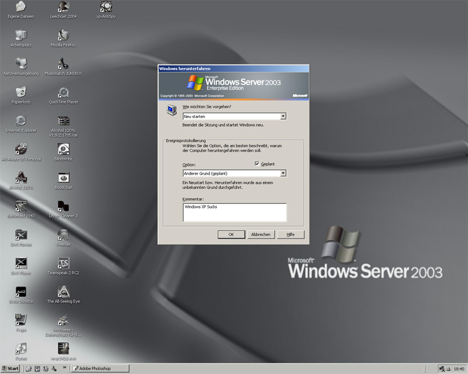Select the DivX Movies folder icon
The image size is (468, 374).
pos(21,238)
